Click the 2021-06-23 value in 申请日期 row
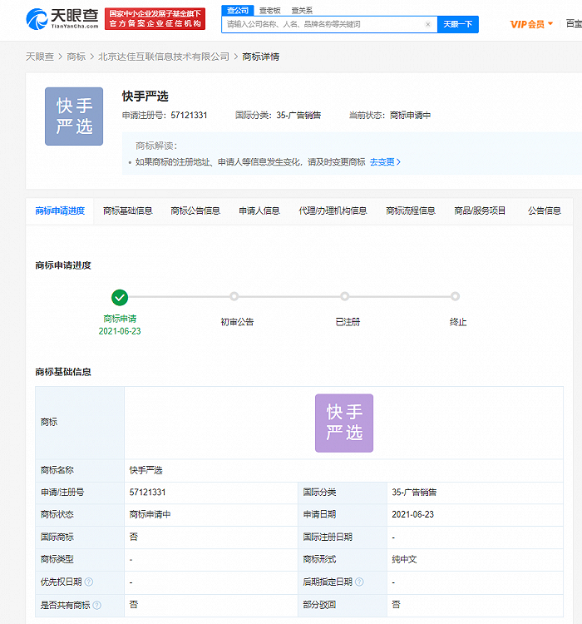This screenshot has width=582, height=624. 413,514
